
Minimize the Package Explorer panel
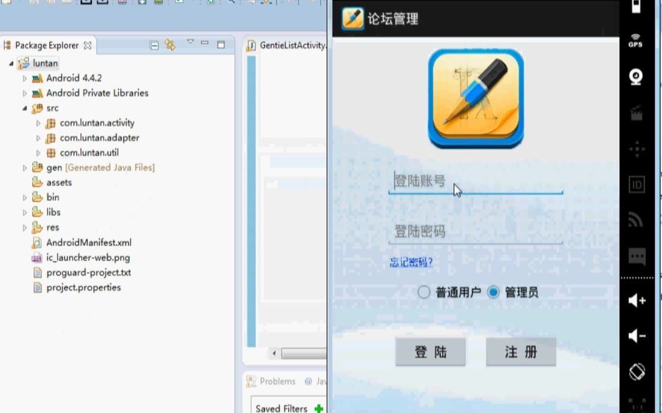coord(205,43)
